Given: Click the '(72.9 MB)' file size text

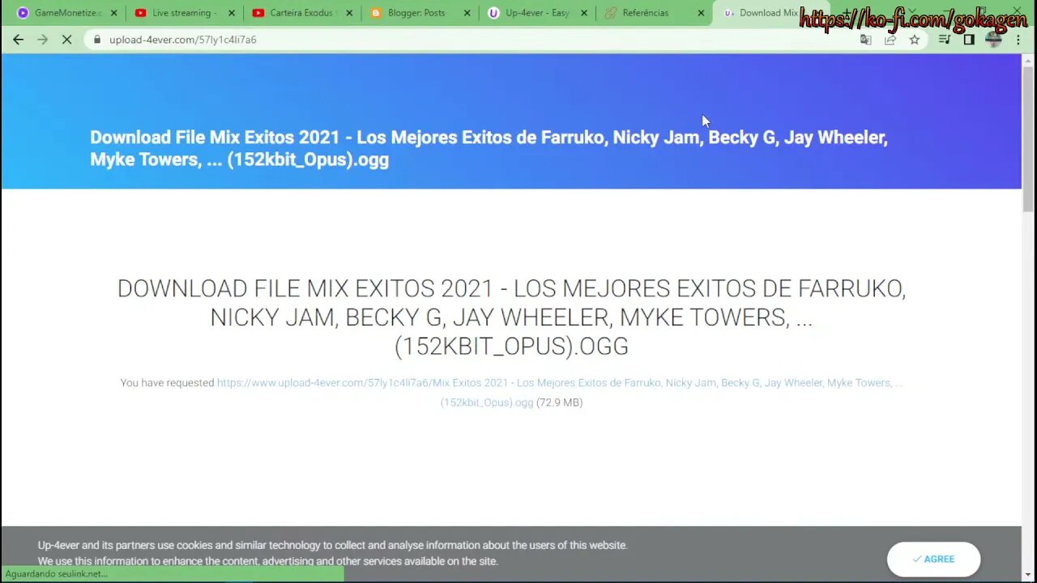Looking at the screenshot, I should point(560,402).
